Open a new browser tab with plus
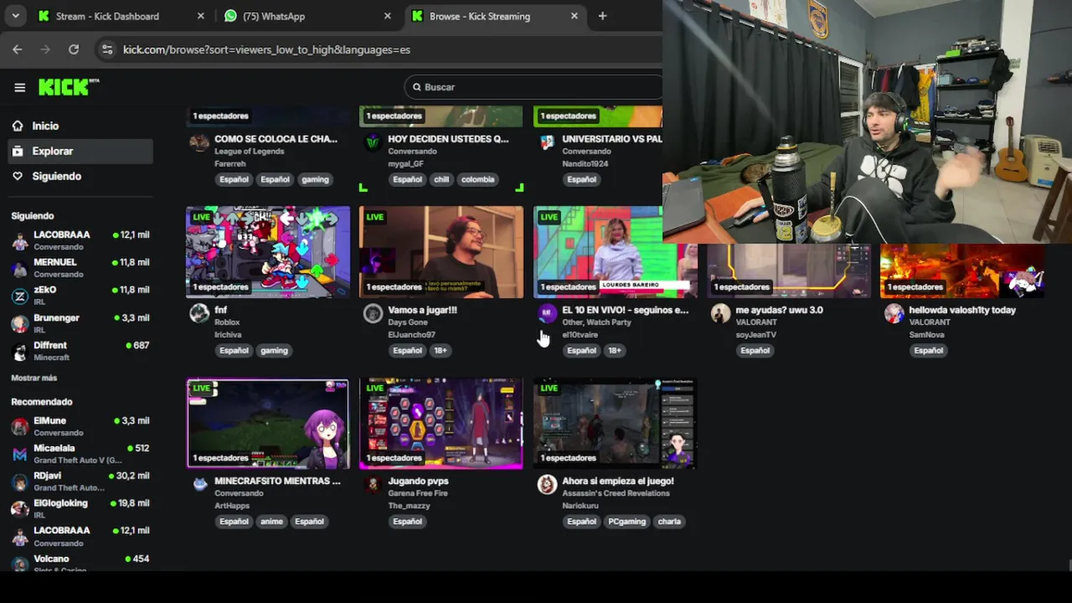 602,16
